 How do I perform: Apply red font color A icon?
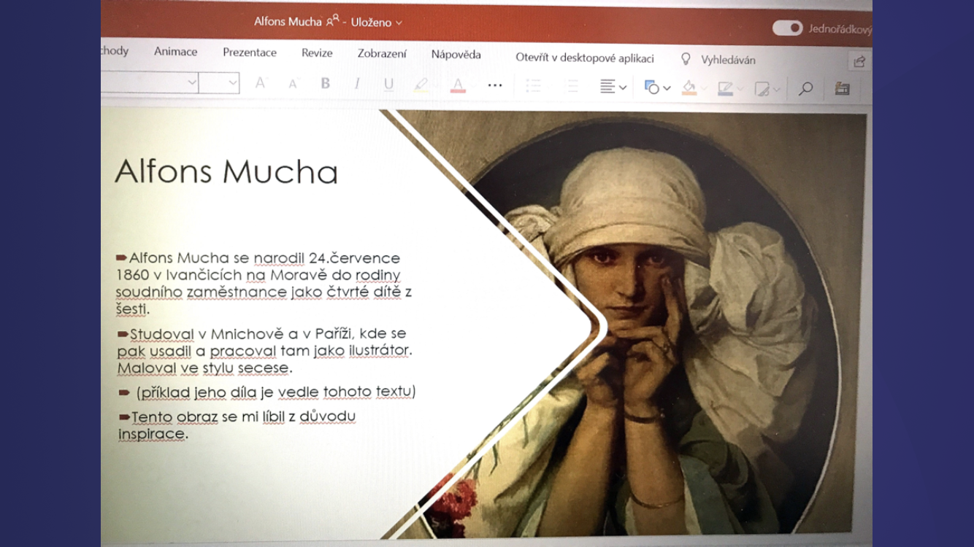[458, 85]
